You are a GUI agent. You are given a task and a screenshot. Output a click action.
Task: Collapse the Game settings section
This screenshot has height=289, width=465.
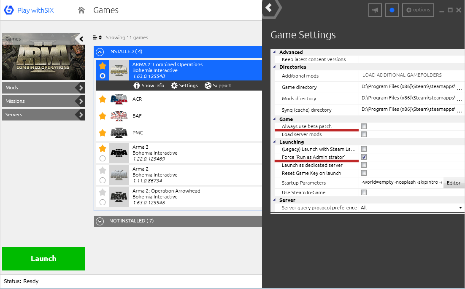[x=274, y=119]
